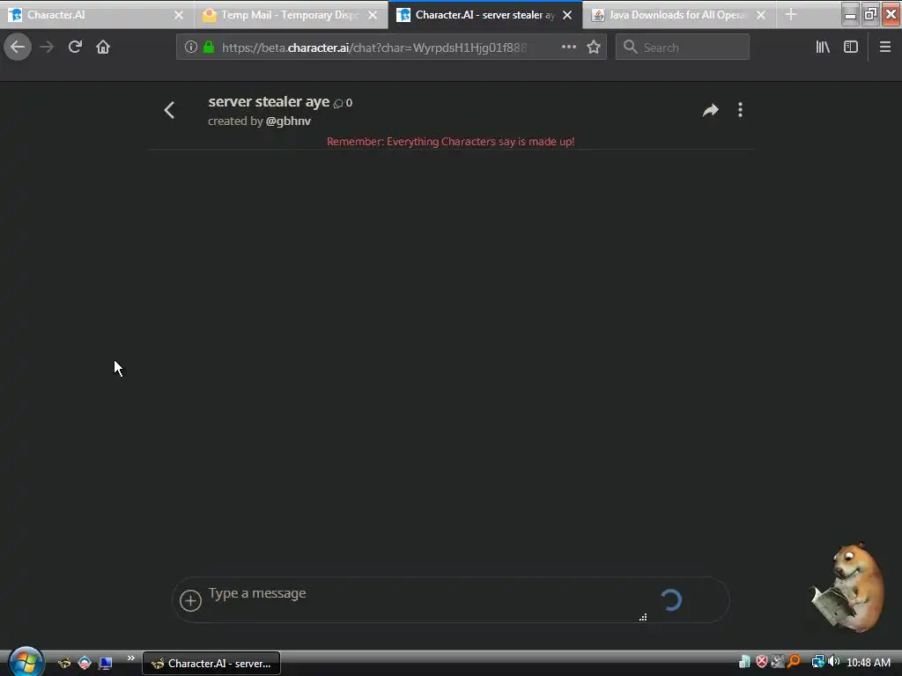This screenshot has width=902, height=676.
Task: Select Character.AI taskbar button
Action: (211, 664)
